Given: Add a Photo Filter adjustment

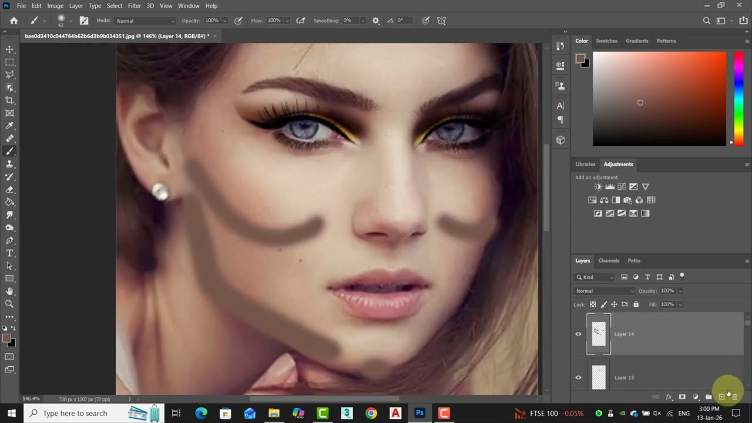Looking at the screenshot, I should point(627,200).
